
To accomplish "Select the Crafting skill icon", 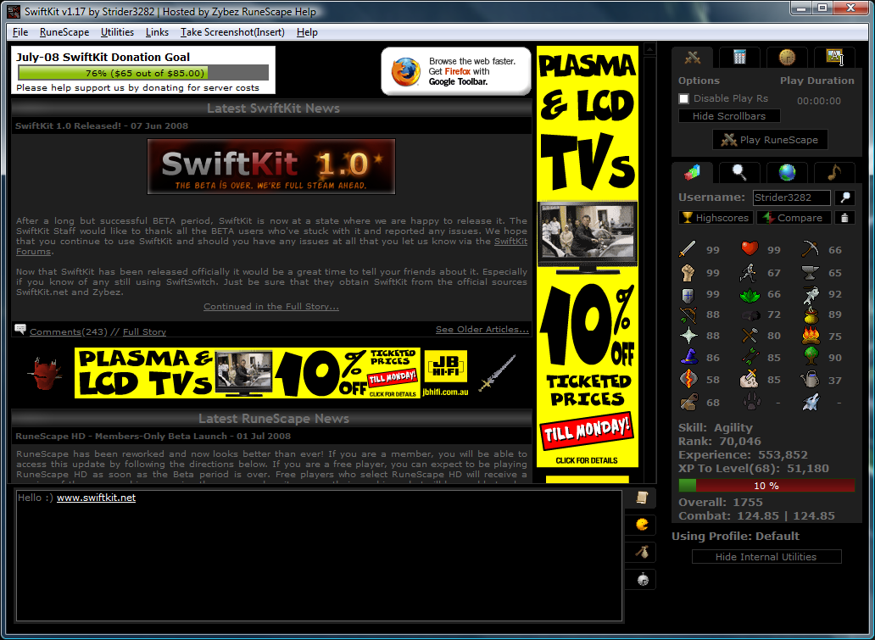I will [749, 336].
